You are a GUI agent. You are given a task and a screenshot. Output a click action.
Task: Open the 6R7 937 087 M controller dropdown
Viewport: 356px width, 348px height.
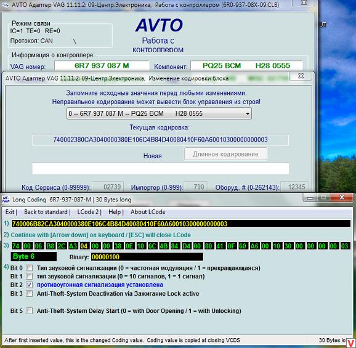[x=159, y=113]
